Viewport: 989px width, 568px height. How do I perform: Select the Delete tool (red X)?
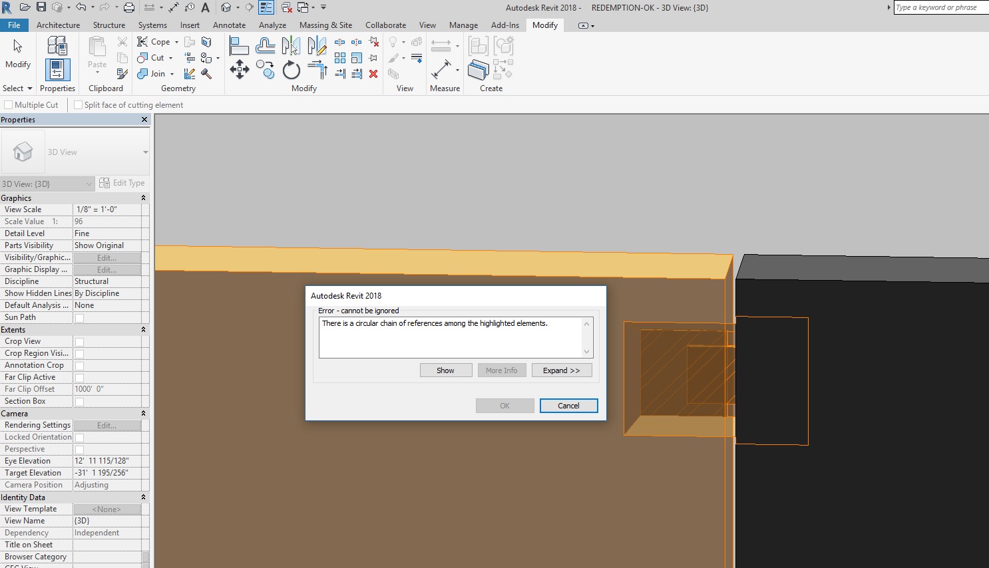tap(374, 74)
